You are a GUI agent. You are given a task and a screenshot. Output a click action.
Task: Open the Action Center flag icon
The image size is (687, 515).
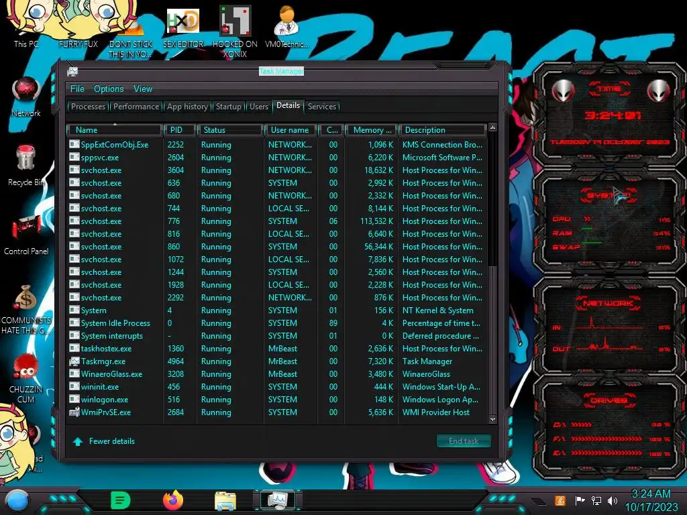coord(579,500)
